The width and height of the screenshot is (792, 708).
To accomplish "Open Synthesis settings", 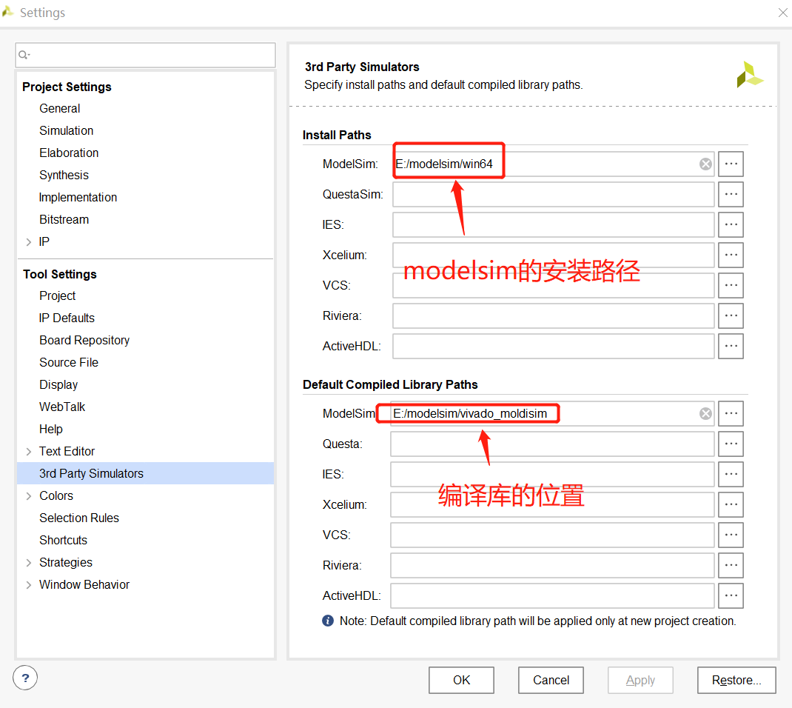I will [x=64, y=176].
